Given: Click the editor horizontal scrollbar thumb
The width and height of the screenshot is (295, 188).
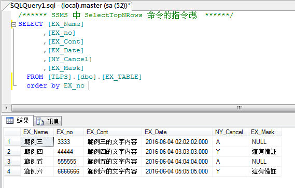Looking at the screenshot, I should coord(153,108).
